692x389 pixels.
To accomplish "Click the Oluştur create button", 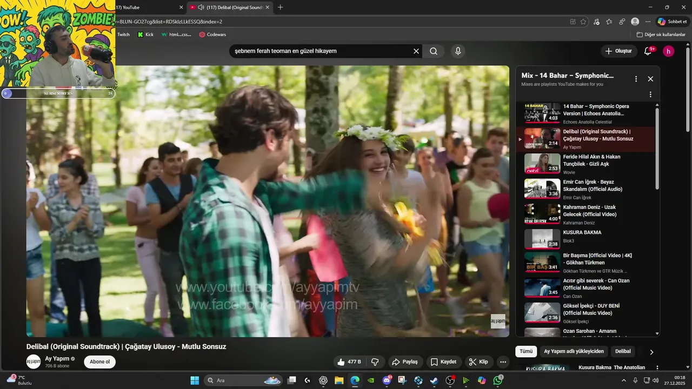I will coord(618,51).
